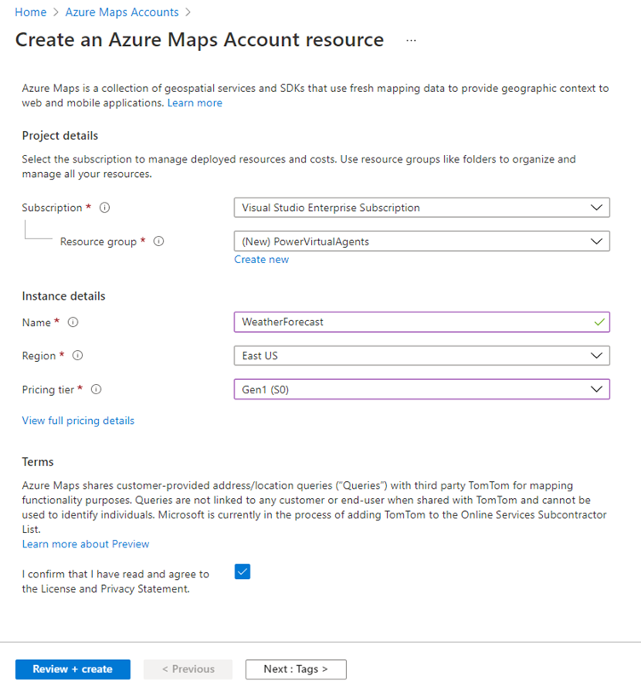The height and width of the screenshot is (688, 641).
Task: Open the Subscription dropdown
Action: tap(422, 208)
